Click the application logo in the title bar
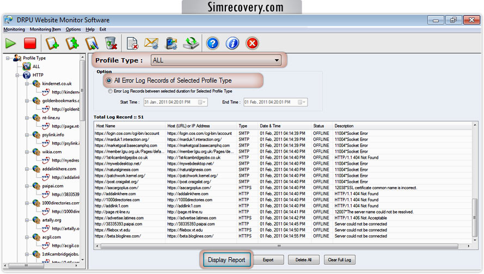Viewport: 484px width, 274px height. coord(9,20)
